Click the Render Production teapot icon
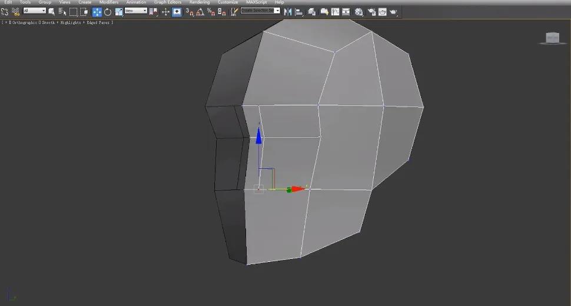This screenshot has height=306, width=571. tap(393, 12)
